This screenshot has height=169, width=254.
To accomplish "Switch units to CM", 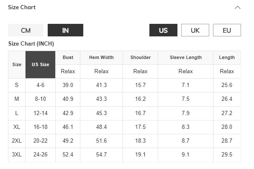I will (x=26, y=31).
